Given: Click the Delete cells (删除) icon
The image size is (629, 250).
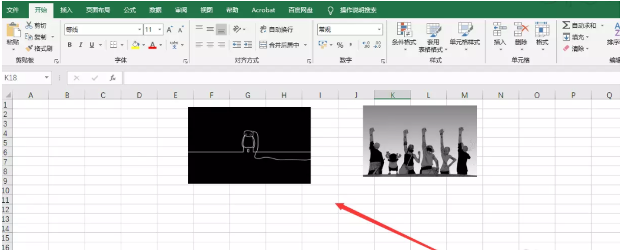Looking at the screenshot, I should [521, 30].
